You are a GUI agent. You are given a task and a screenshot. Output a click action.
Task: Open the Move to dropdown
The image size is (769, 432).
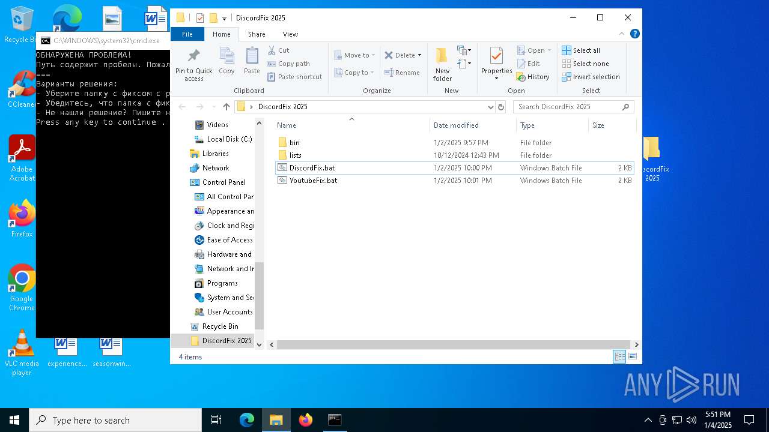[x=354, y=55]
